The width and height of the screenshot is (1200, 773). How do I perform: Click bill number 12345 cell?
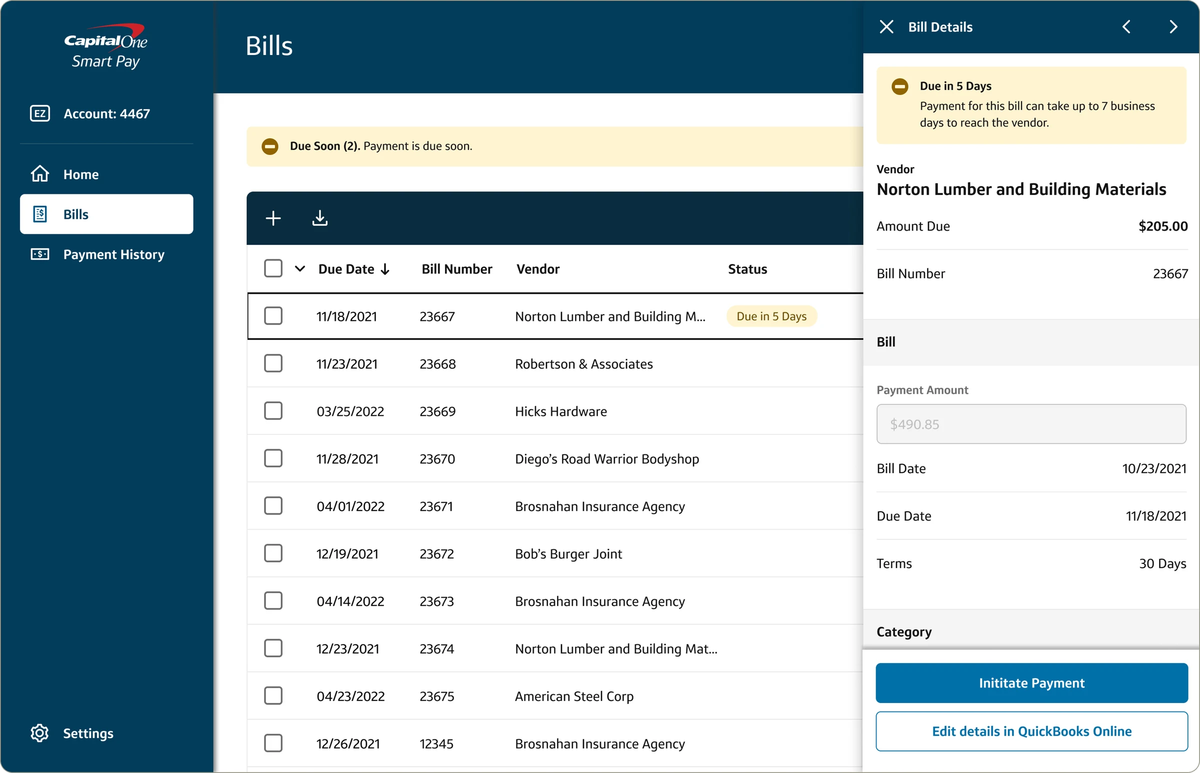tap(436, 744)
